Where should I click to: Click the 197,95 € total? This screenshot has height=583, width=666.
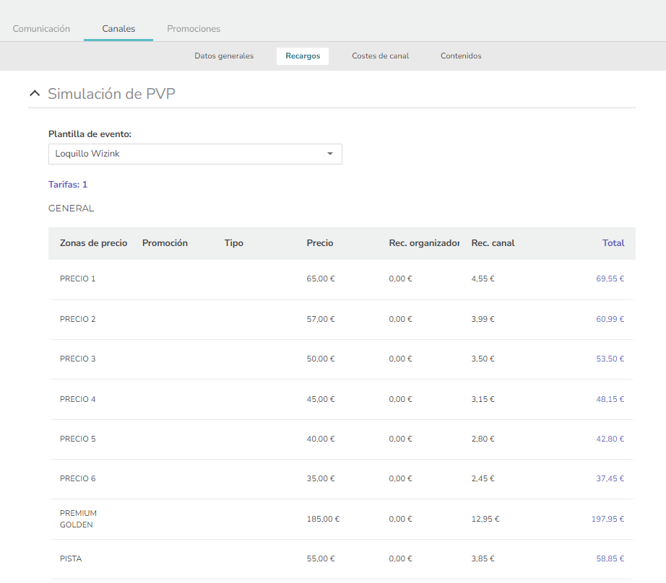click(607, 519)
